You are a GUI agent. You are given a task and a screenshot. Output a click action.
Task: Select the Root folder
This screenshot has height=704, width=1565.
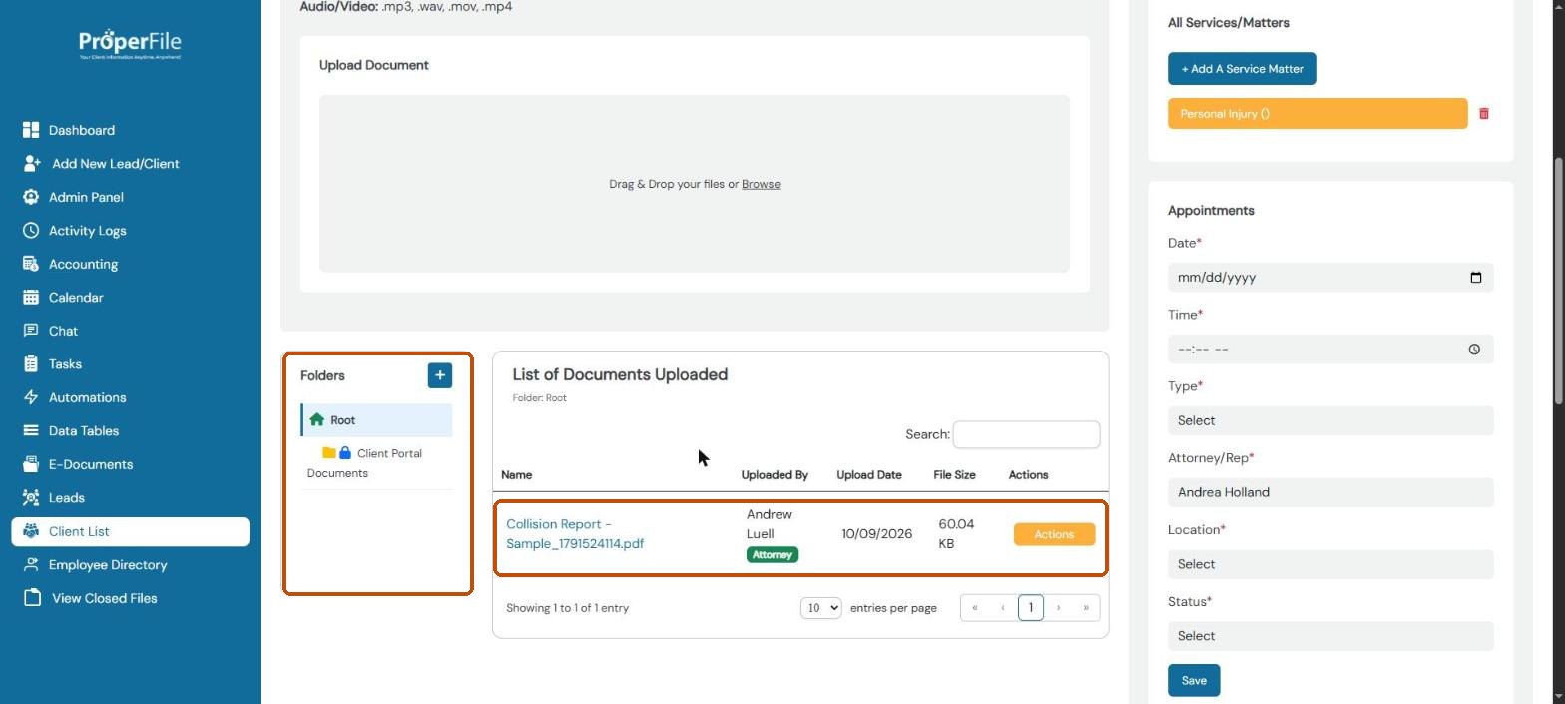coord(376,420)
